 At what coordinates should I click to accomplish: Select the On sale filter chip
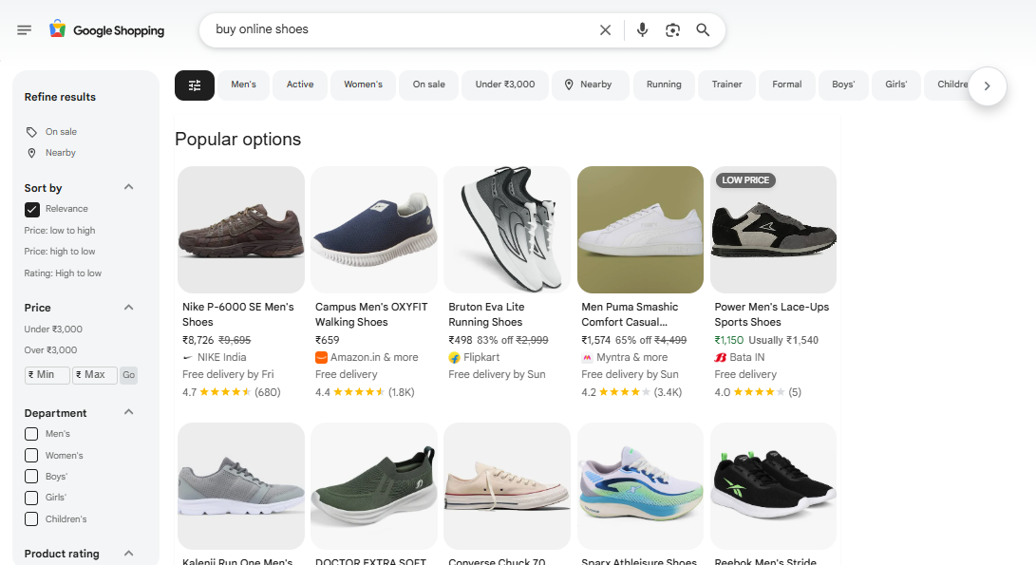pyautogui.click(x=429, y=85)
